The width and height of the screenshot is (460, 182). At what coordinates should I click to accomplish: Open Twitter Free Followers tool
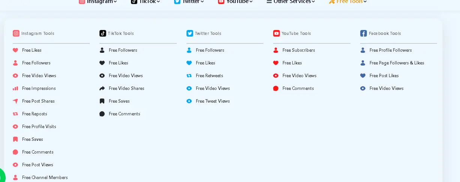point(210,50)
